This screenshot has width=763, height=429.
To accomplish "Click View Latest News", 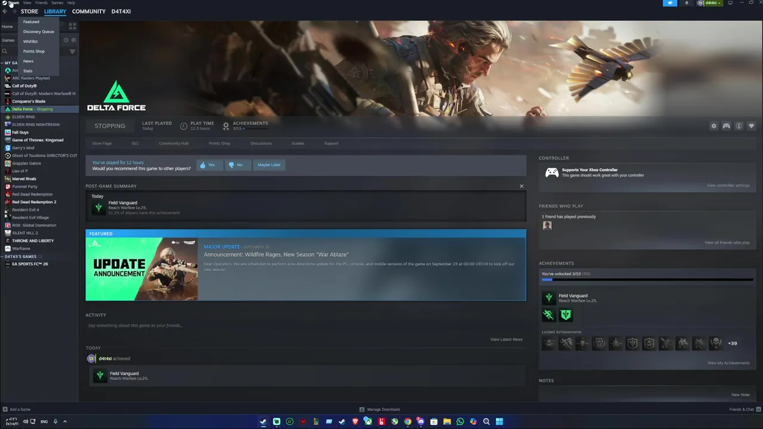I will point(507,340).
